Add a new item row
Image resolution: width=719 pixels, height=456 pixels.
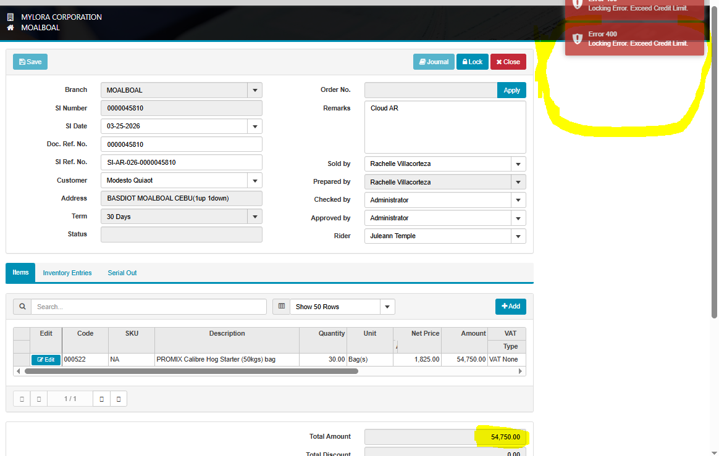coord(510,307)
